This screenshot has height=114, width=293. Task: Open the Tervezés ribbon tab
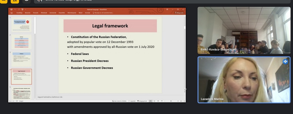pos(35,13)
